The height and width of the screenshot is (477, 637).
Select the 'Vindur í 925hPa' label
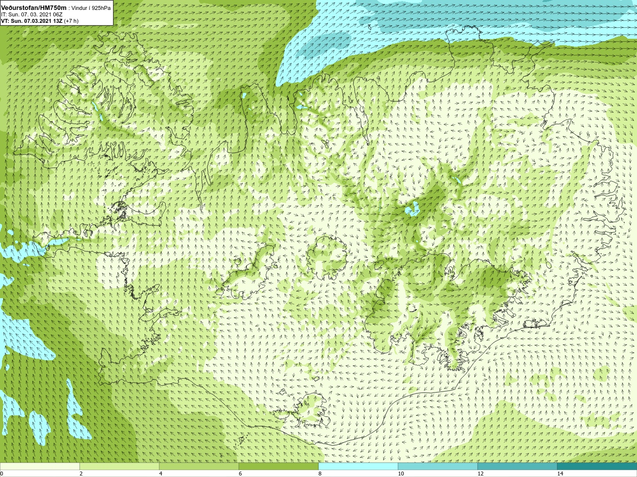[x=92, y=7]
